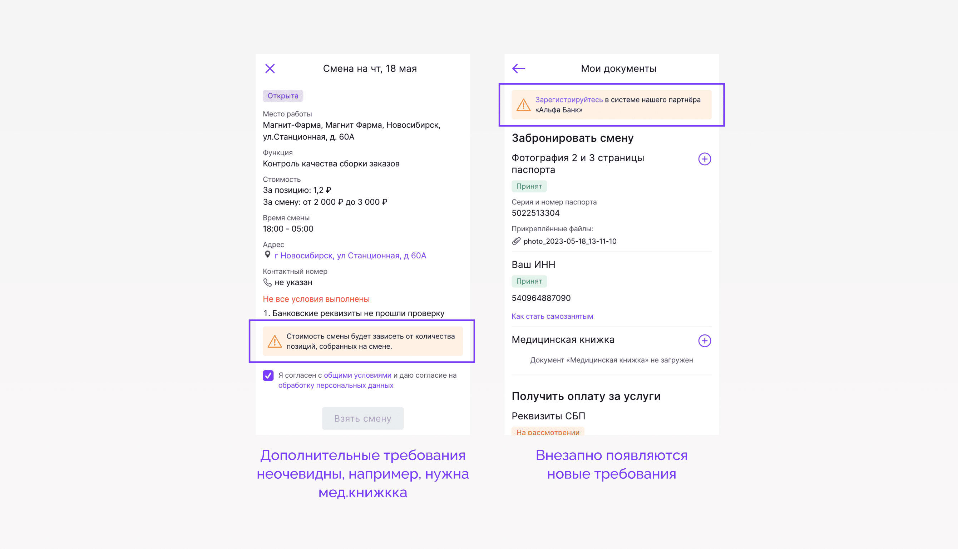Open the Зарегистрируйтесь link
The image size is (958, 549).
tap(569, 100)
